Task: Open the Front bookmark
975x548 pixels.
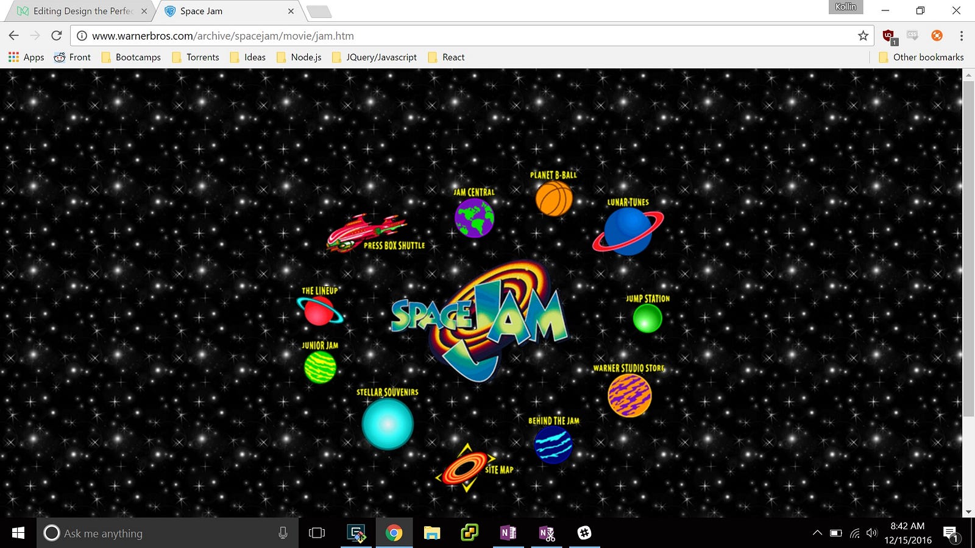Action: (x=73, y=57)
